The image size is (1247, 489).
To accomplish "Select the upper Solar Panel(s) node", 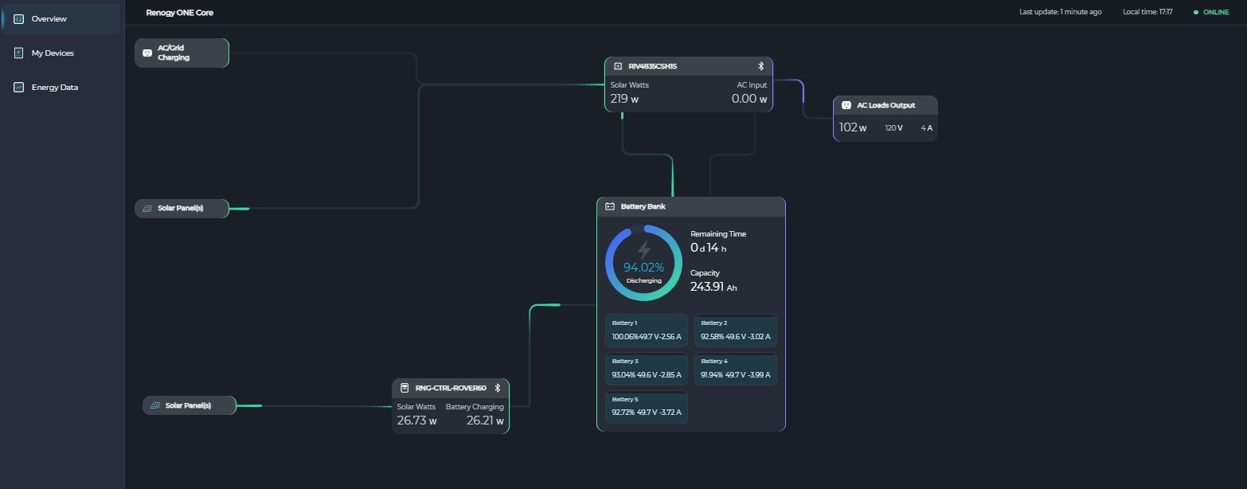I will (x=182, y=209).
